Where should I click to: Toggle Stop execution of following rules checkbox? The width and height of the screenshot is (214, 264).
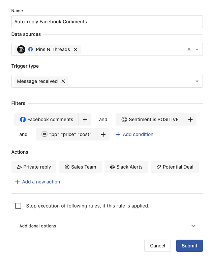pyautogui.click(x=18, y=206)
